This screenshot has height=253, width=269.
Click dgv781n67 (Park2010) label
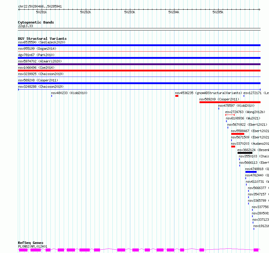[36, 55]
